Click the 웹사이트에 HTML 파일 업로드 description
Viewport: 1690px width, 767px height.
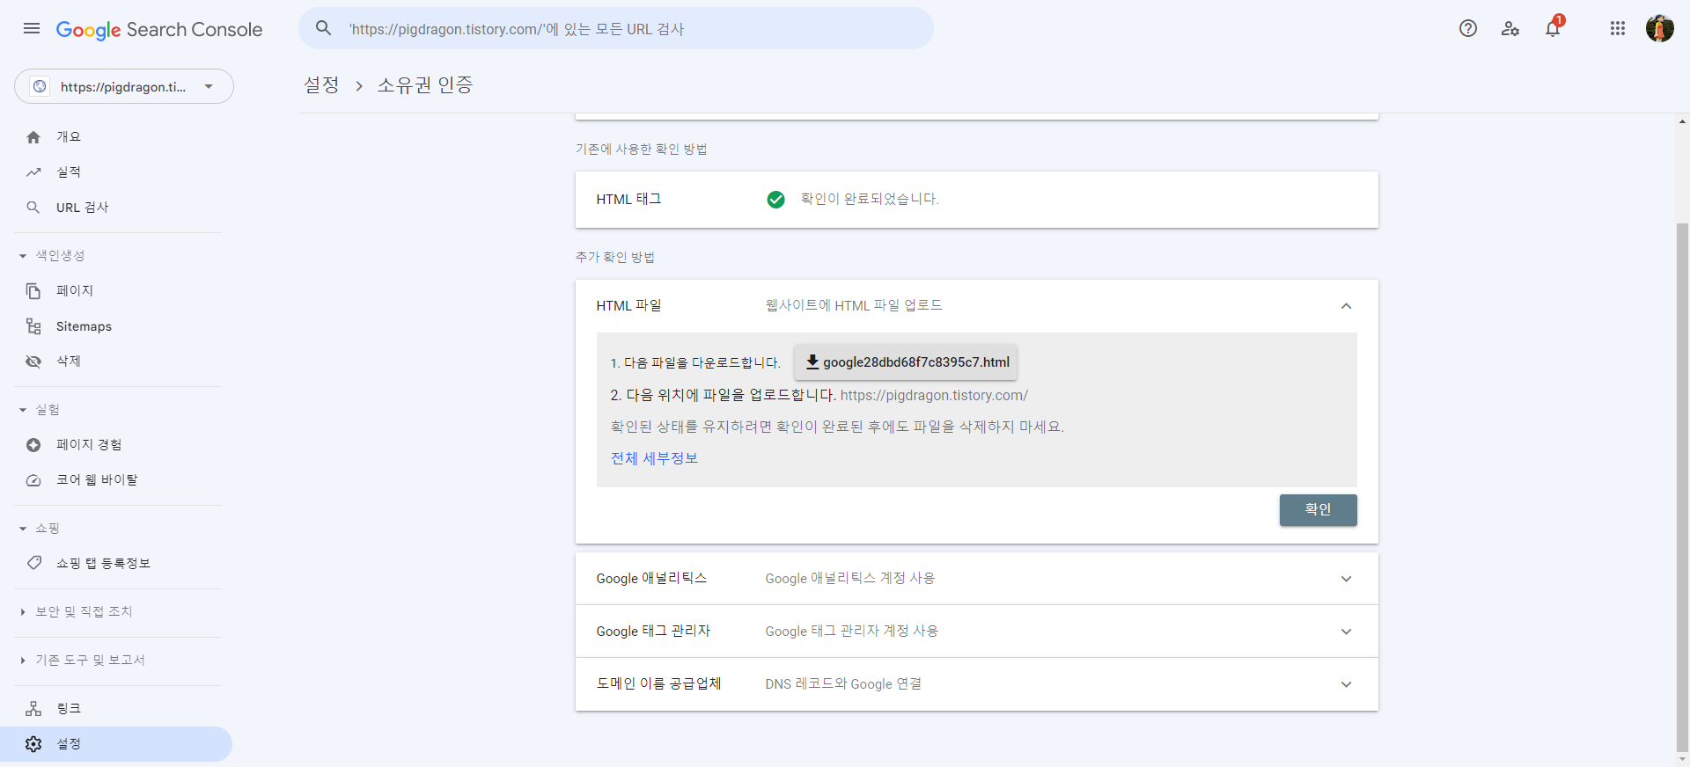tap(854, 306)
